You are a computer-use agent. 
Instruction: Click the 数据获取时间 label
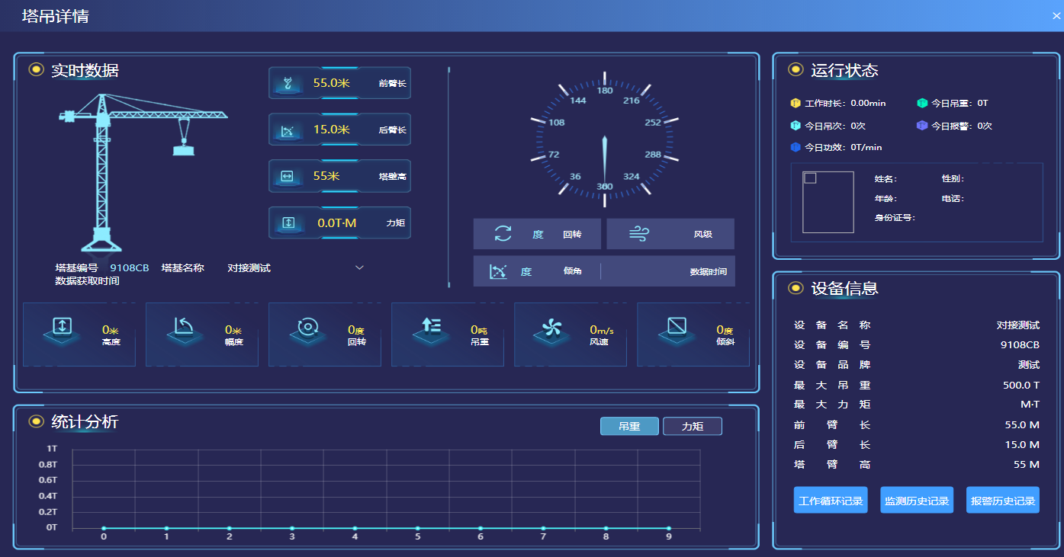(x=88, y=281)
